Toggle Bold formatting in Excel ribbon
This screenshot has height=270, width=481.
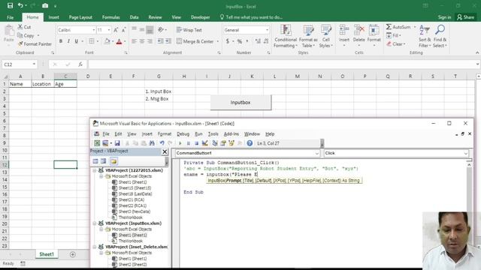[61, 41]
